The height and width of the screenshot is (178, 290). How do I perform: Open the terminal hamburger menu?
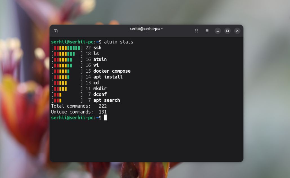(207, 31)
